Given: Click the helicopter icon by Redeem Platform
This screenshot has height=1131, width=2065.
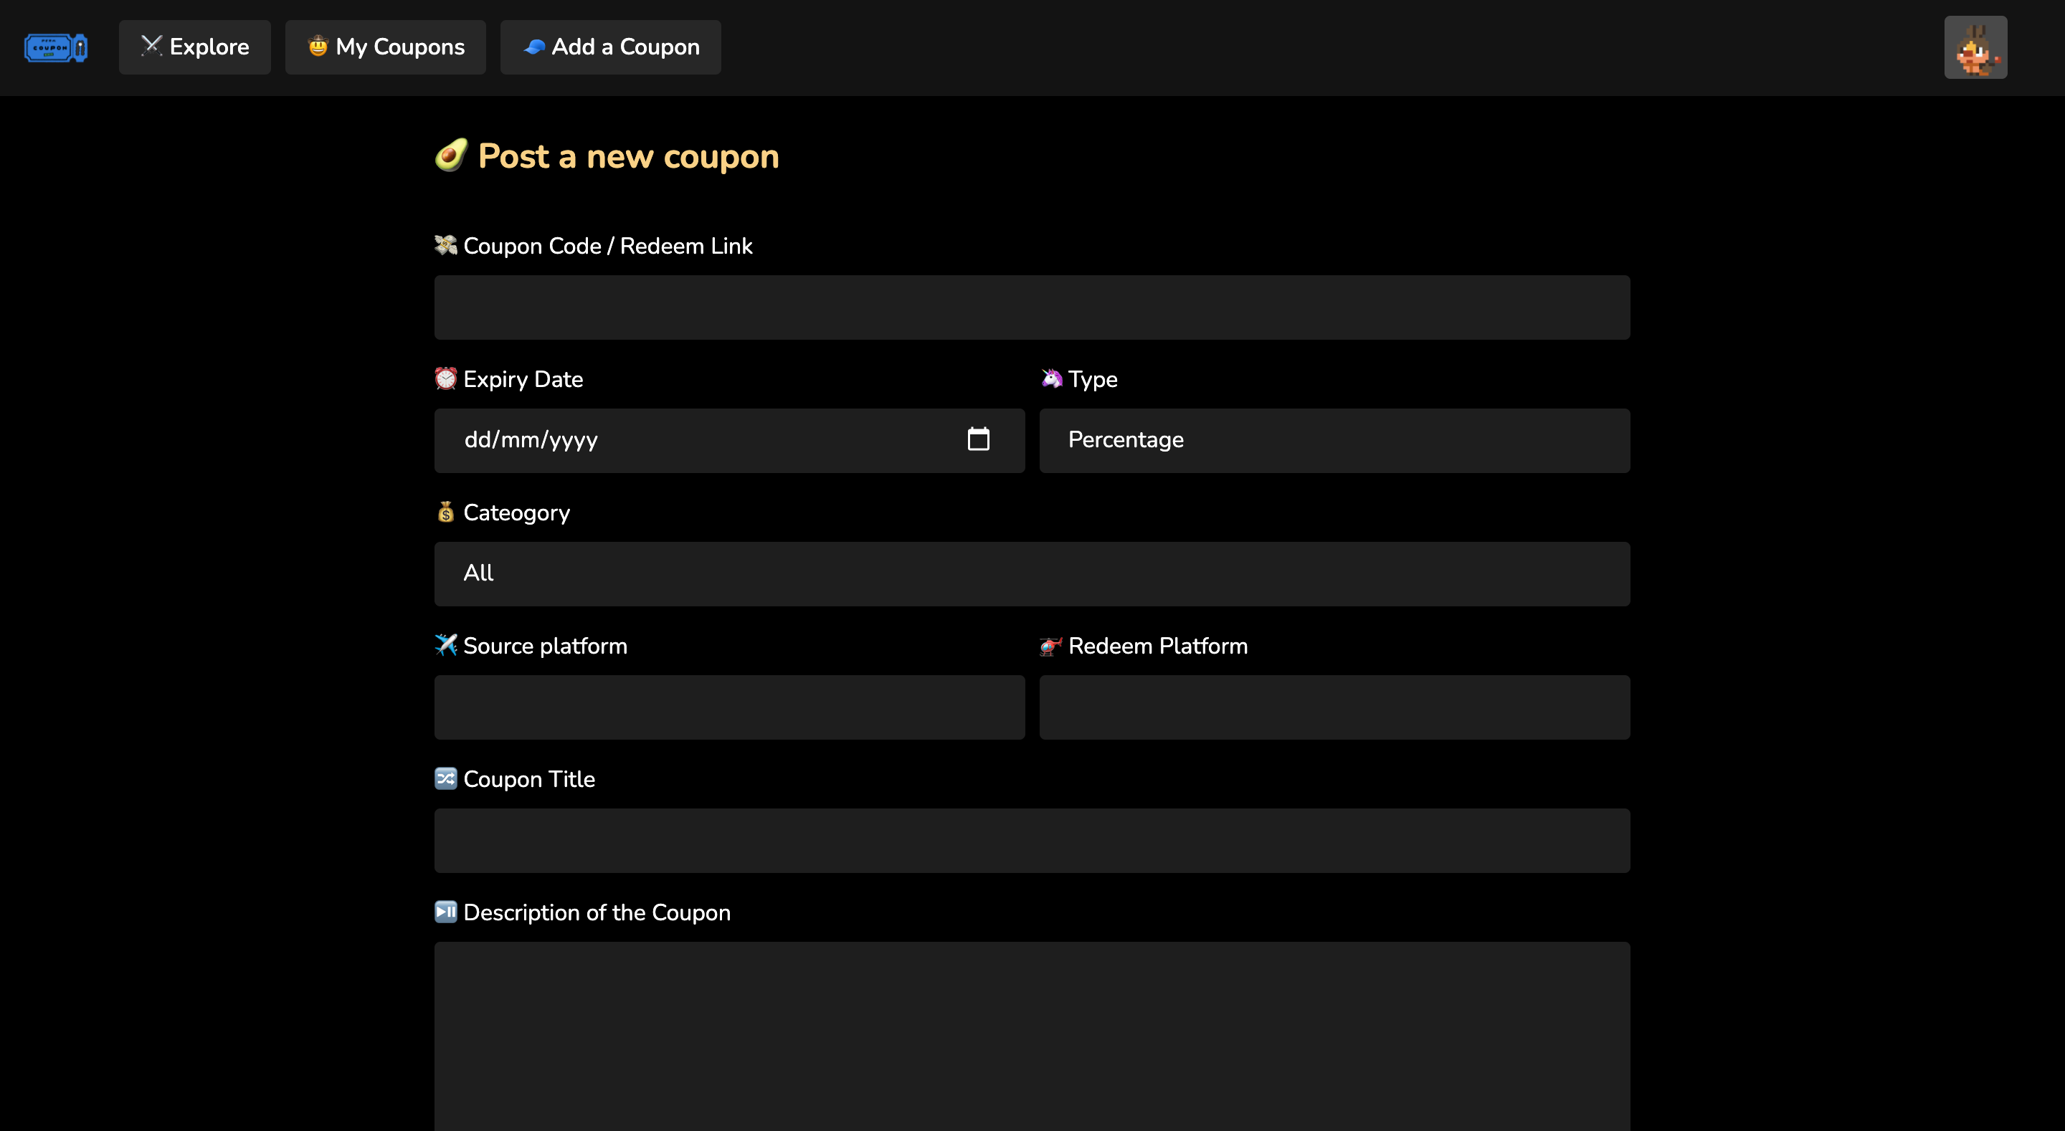Looking at the screenshot, I should point(1050,645).
